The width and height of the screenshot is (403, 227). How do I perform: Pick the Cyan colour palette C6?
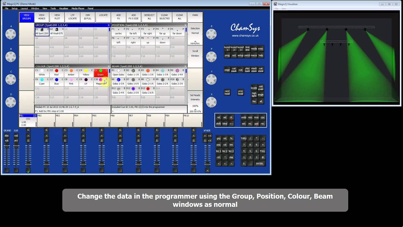[42, 82]
